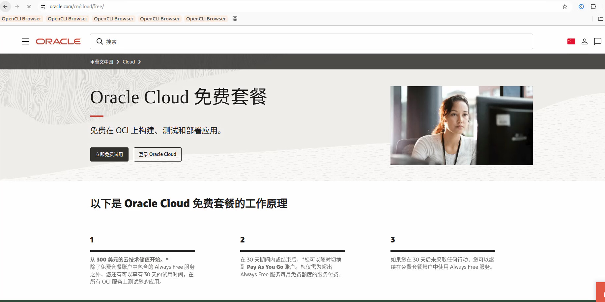Stop page loading with X button
This screenshot has width=605, height=302.
pyautogui.click(x=29, y=7)
